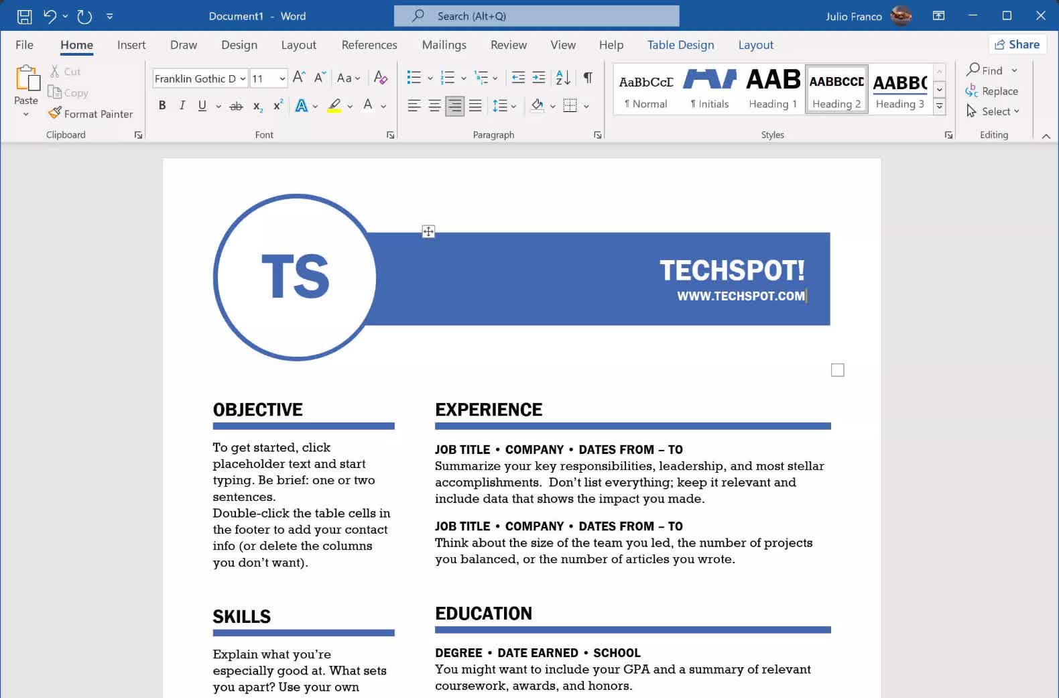Apply the Shading paint bucket color
Screen dimensions: 1059x698
537,105
